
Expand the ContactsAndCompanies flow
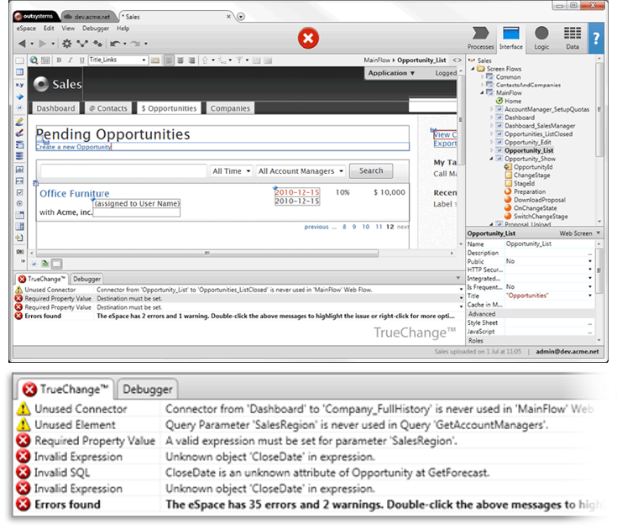click(483, 85)
